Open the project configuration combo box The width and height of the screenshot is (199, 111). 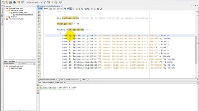[x=34, y=2]
